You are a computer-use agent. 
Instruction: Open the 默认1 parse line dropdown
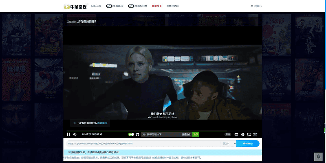tap(229, 144)
